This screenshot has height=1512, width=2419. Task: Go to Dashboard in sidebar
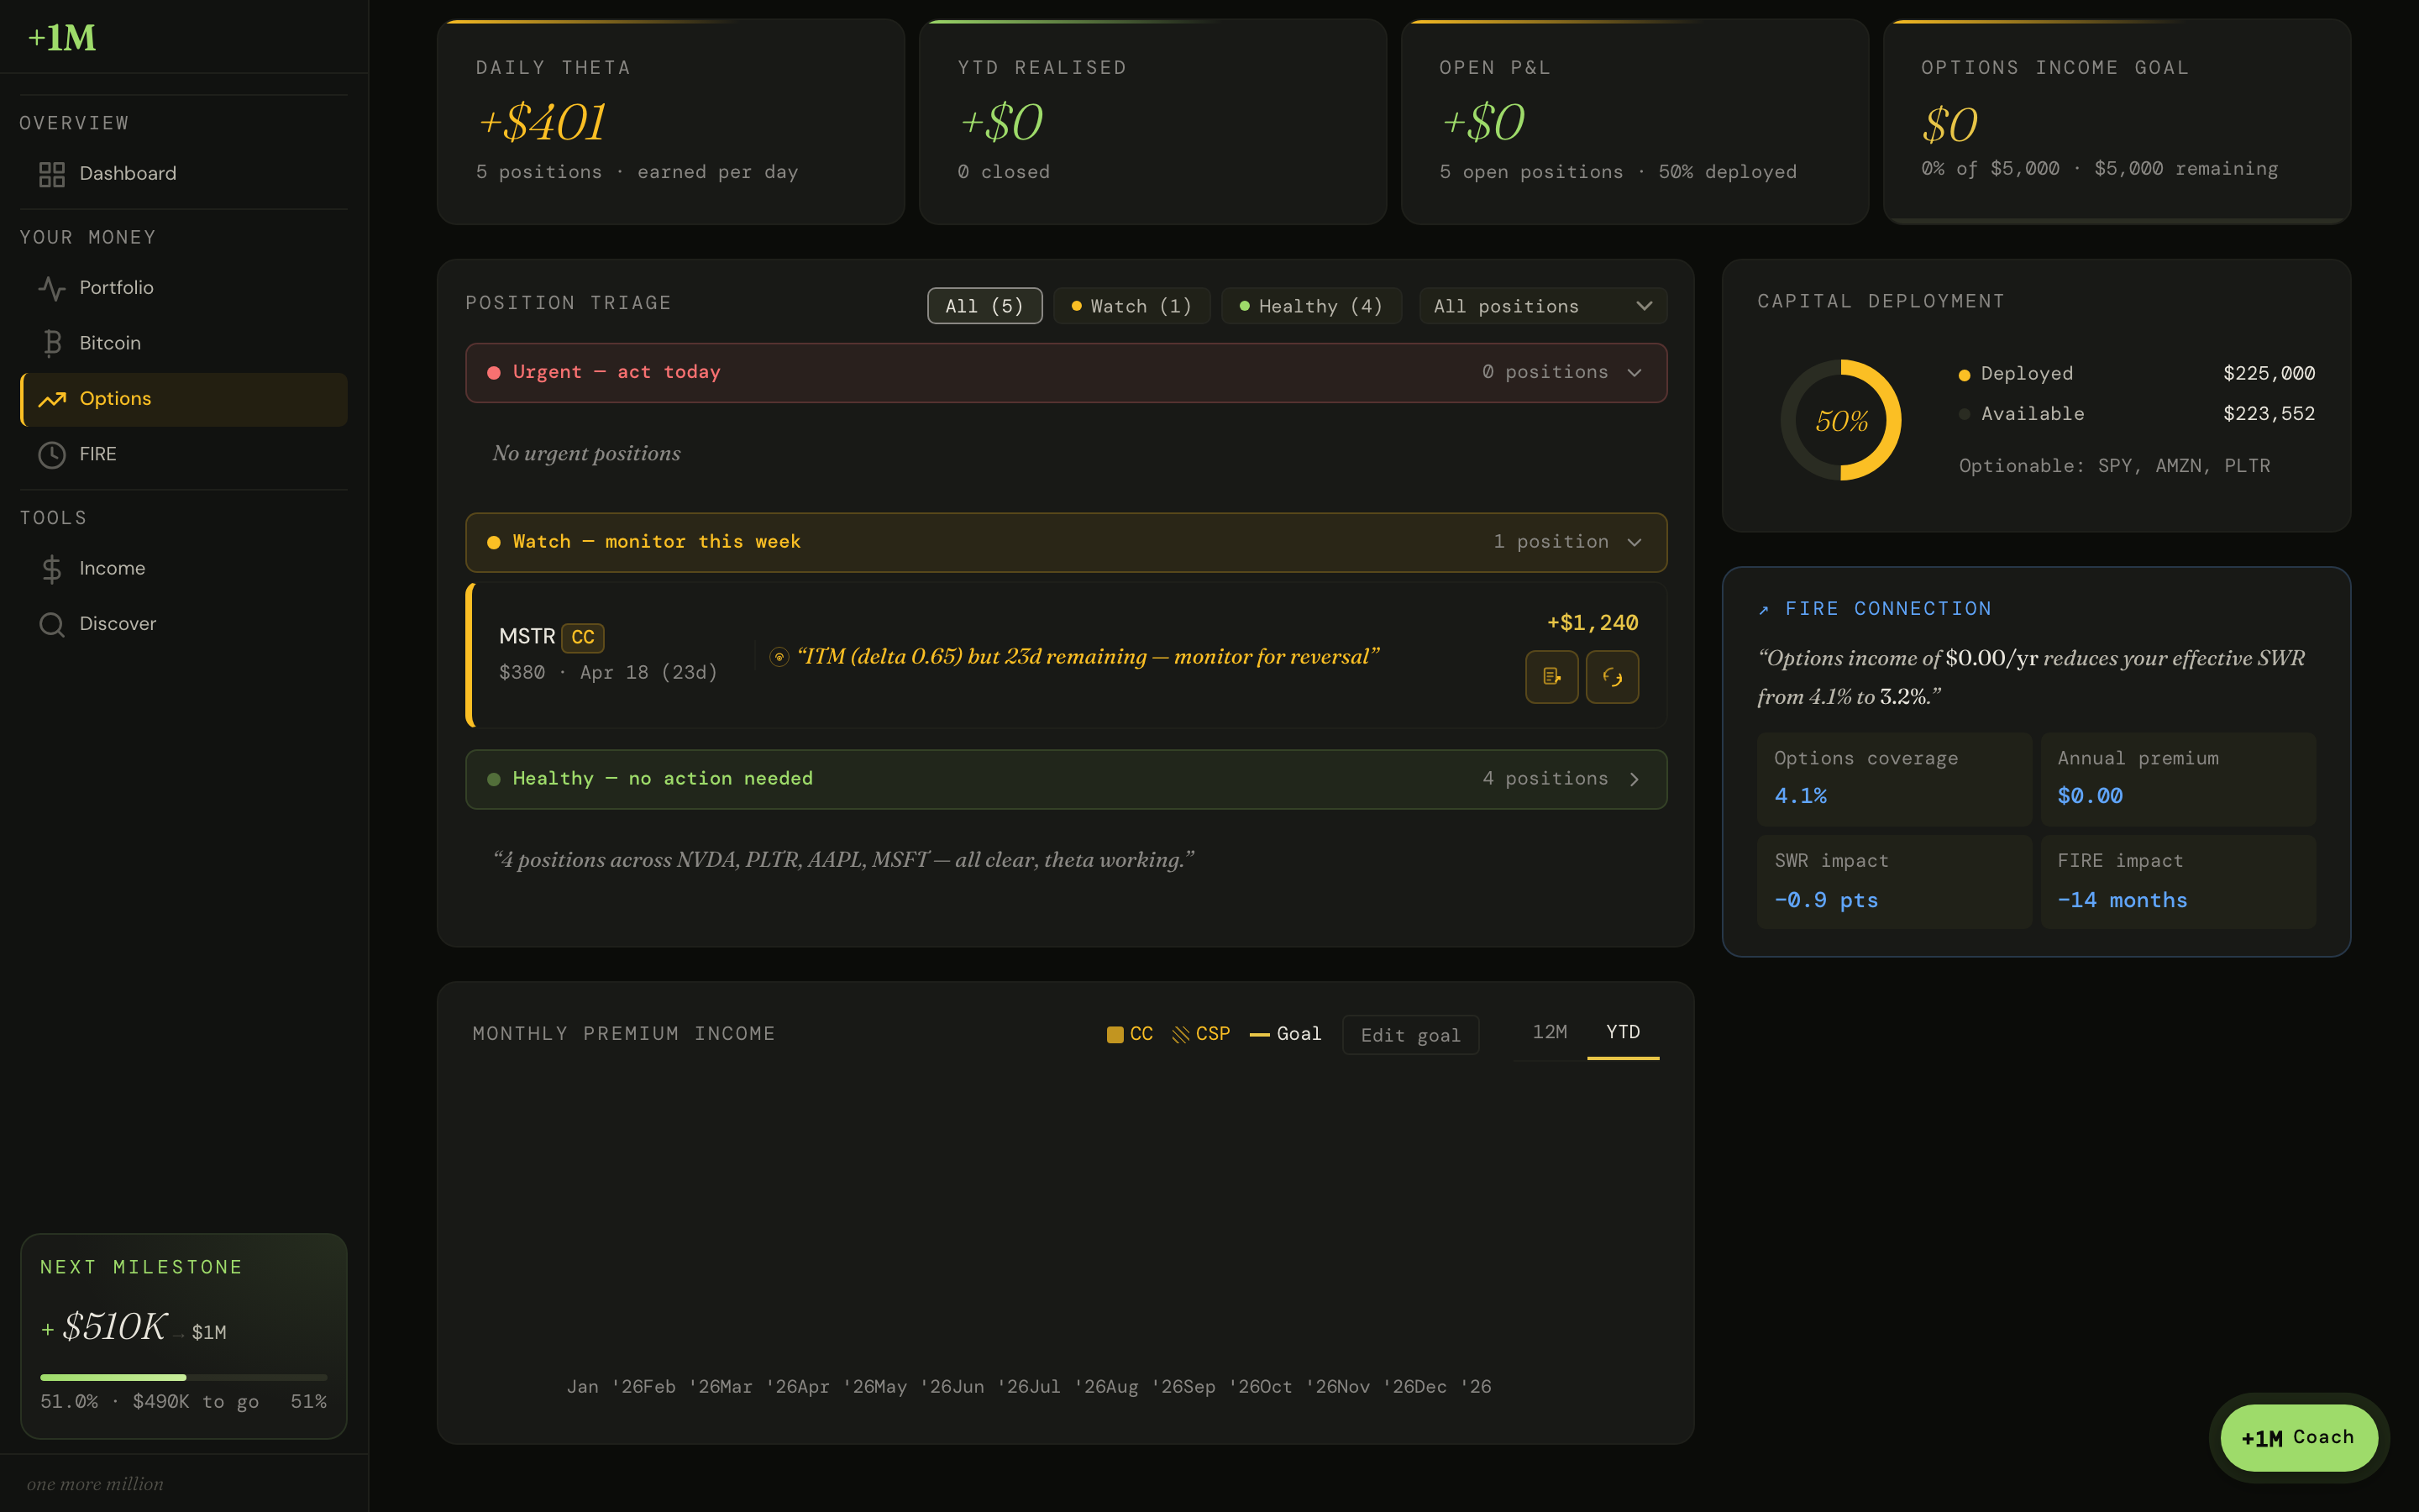[184, 174]
